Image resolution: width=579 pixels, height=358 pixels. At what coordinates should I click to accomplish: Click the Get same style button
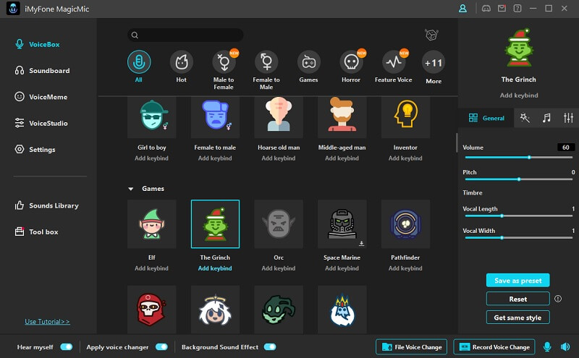pos(517,317)
